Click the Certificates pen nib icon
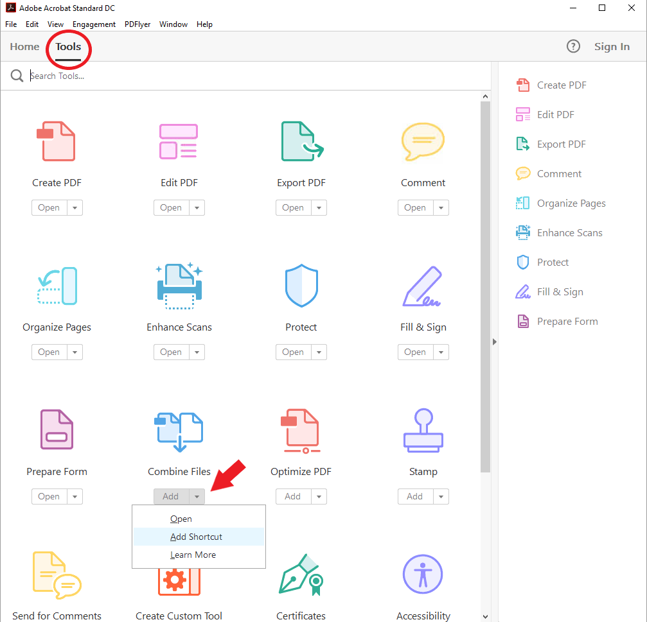The width and height of the screenshot is (647, 622). tap(301, 574)
